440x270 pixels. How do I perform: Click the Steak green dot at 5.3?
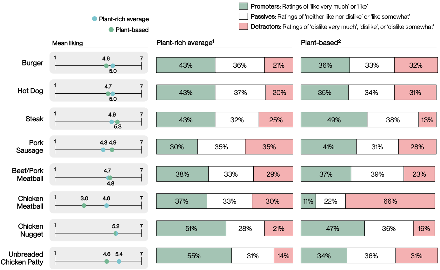tap(117, 122)
